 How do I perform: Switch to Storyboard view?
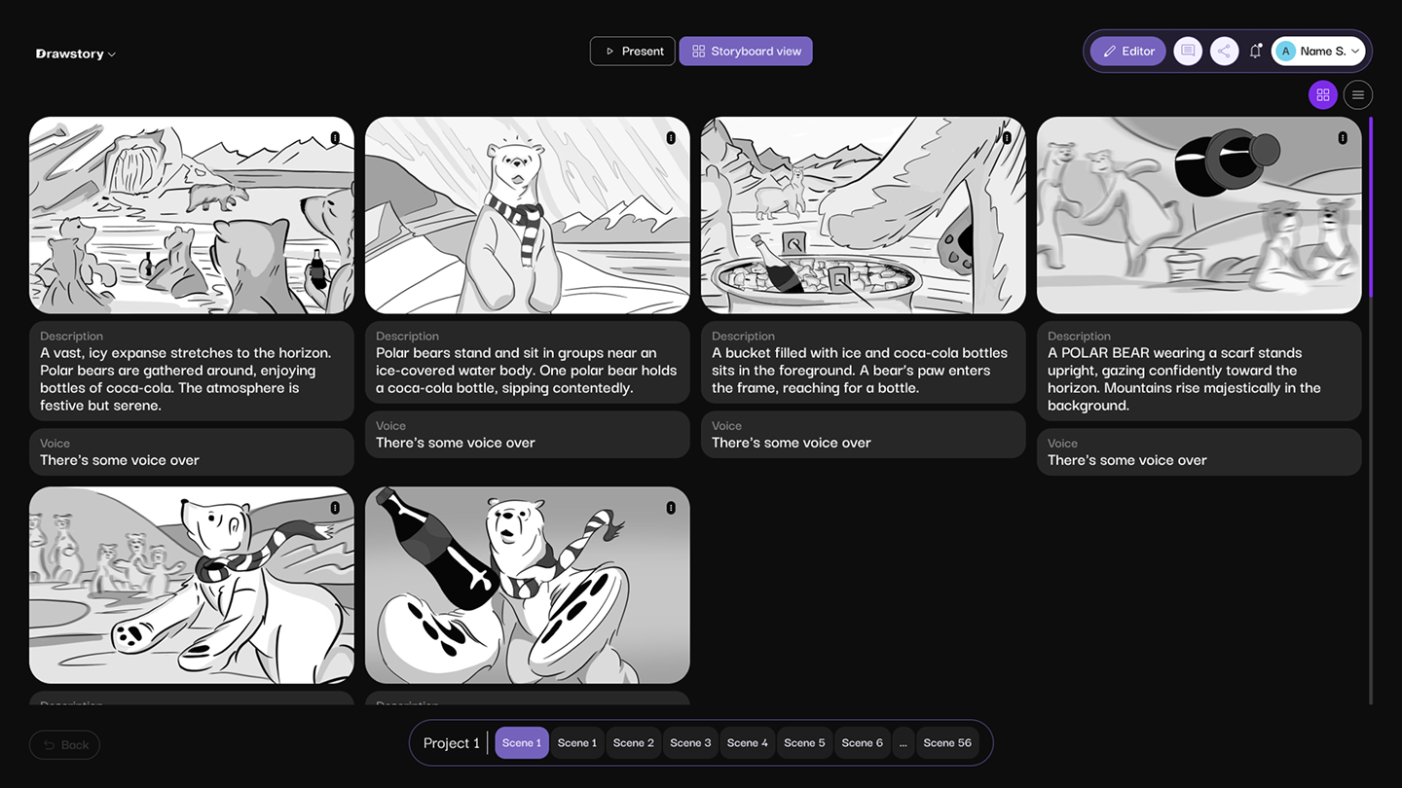(746, 52)
